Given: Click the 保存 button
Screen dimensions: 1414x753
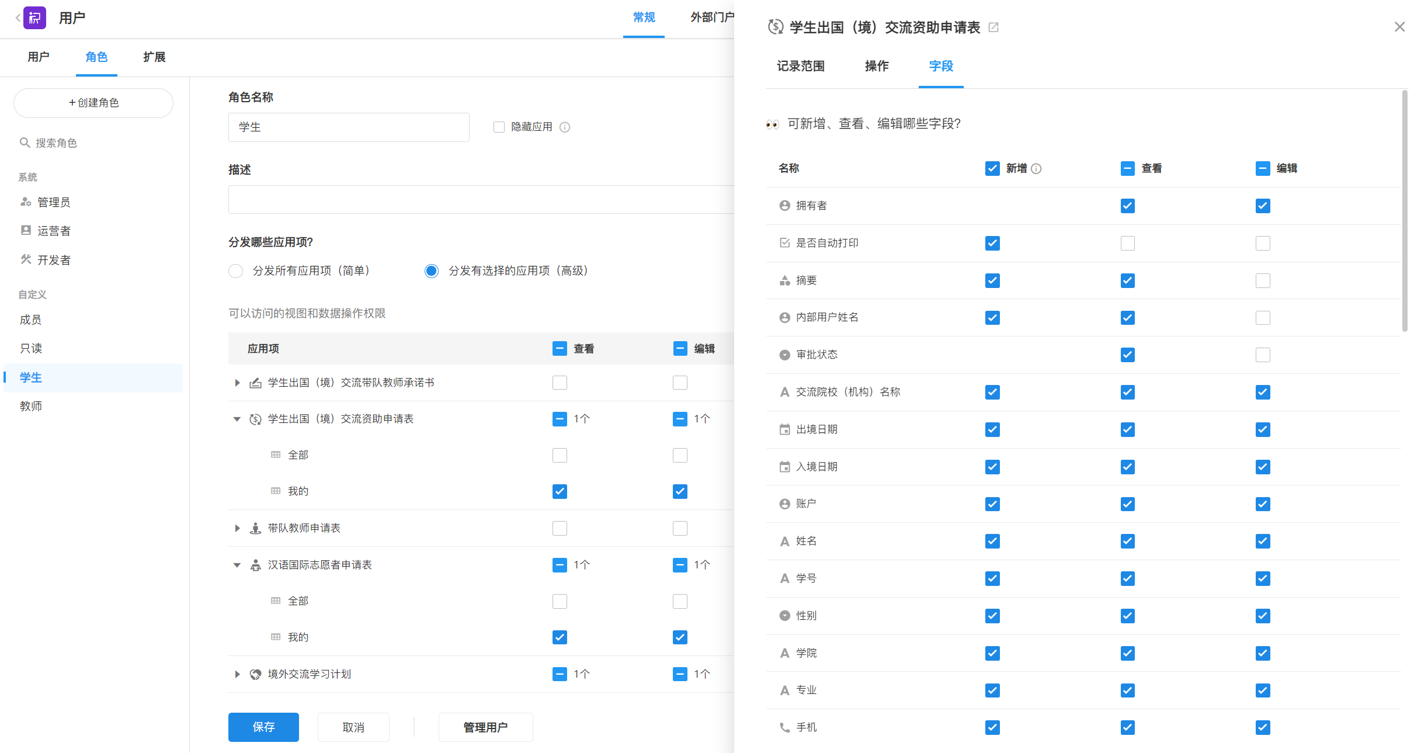Looking at the screenshot, I should click(x=263, y=727).
